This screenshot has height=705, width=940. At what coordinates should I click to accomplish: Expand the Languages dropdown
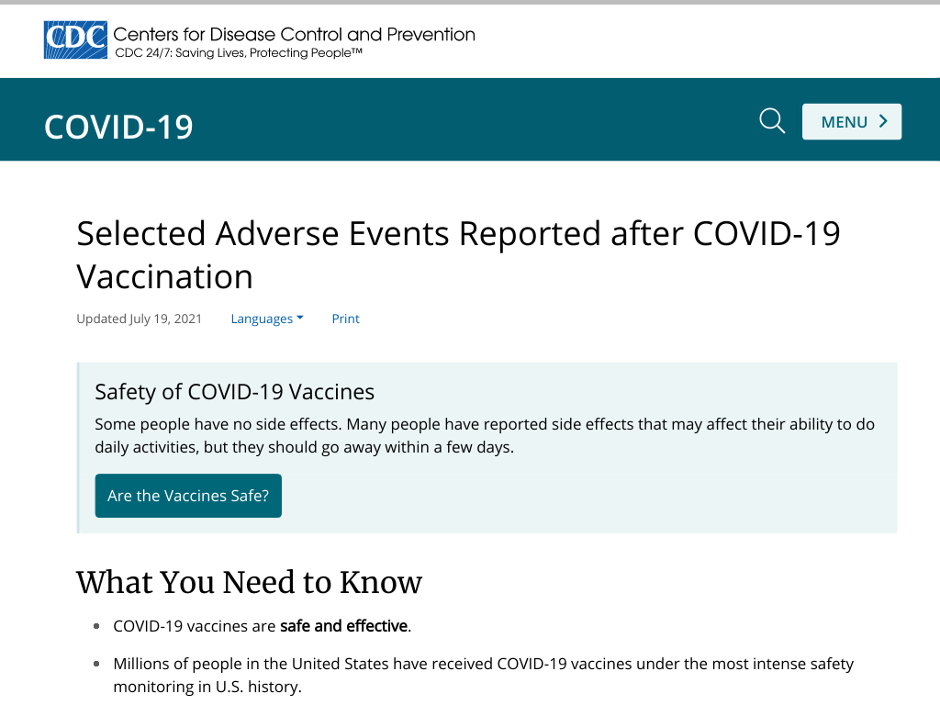[x=267, y=319]
